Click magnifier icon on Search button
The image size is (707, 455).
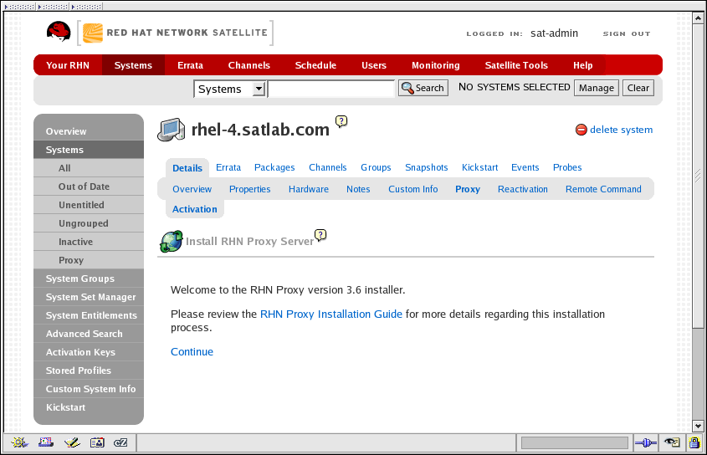(407, 88)
